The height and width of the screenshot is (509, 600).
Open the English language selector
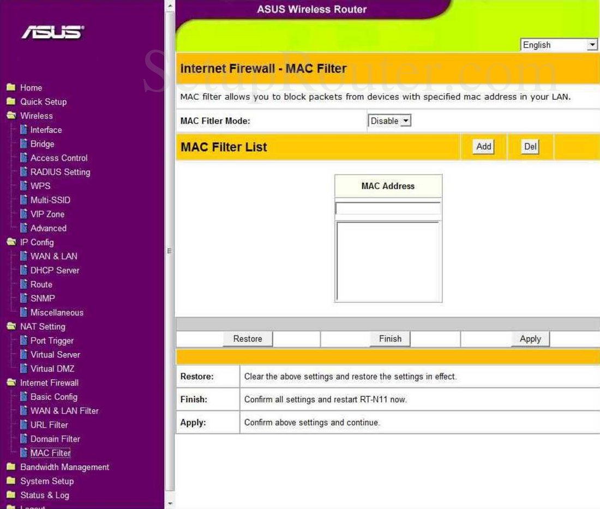(x=559, y=45)
